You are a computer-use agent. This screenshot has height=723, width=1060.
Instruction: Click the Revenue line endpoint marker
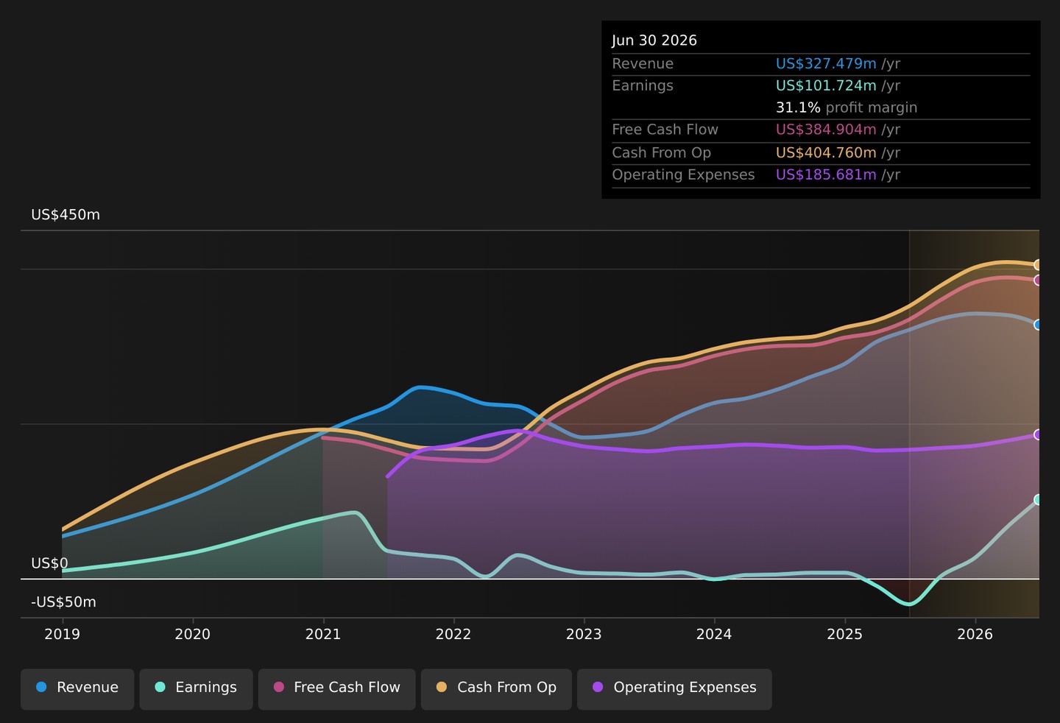tap(1038, 325)
